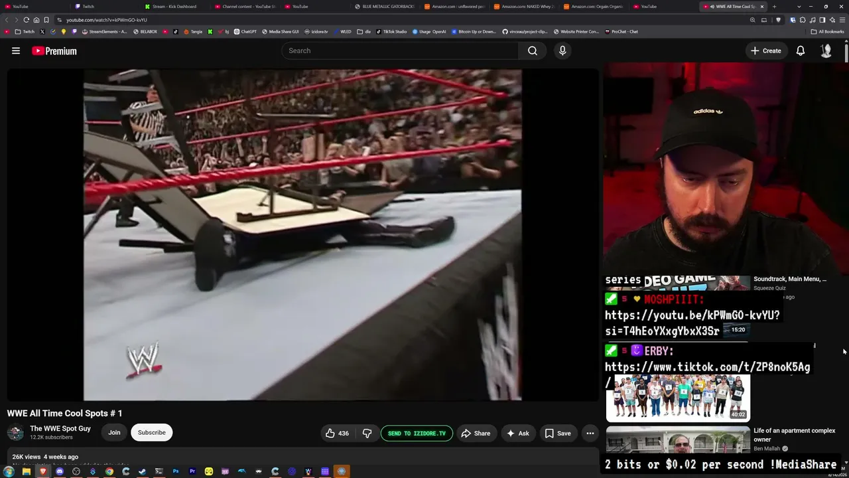This screenshot has width=849, height=478.
Task: Click the search magnifier button
Action: click(533, 50)
